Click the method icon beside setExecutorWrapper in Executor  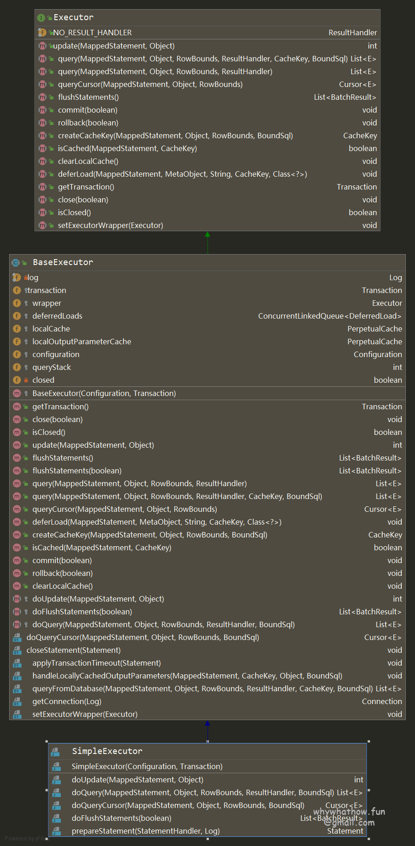(x=43, y=225)
